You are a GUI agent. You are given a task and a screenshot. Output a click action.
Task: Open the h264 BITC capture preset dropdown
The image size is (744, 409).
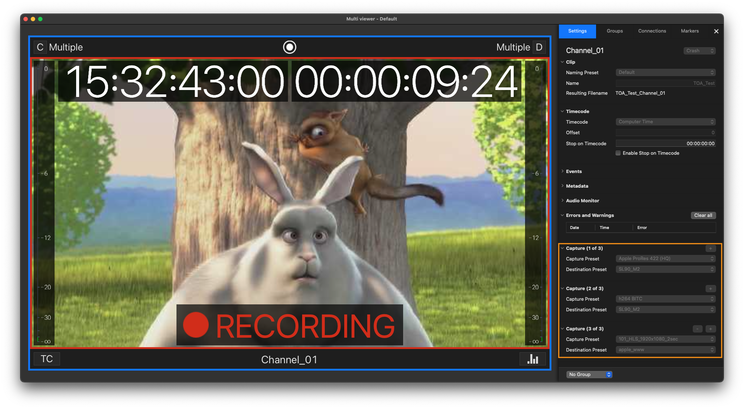coord(666,299)
